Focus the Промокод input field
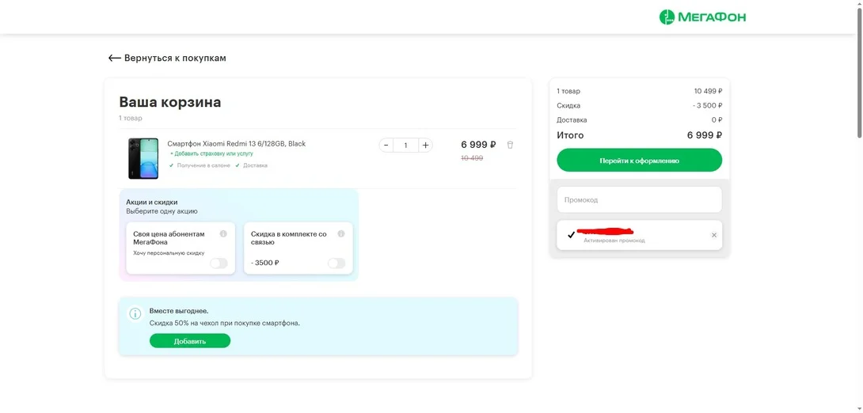The height and width of the screenshot is (413, 863). (639, 199)
